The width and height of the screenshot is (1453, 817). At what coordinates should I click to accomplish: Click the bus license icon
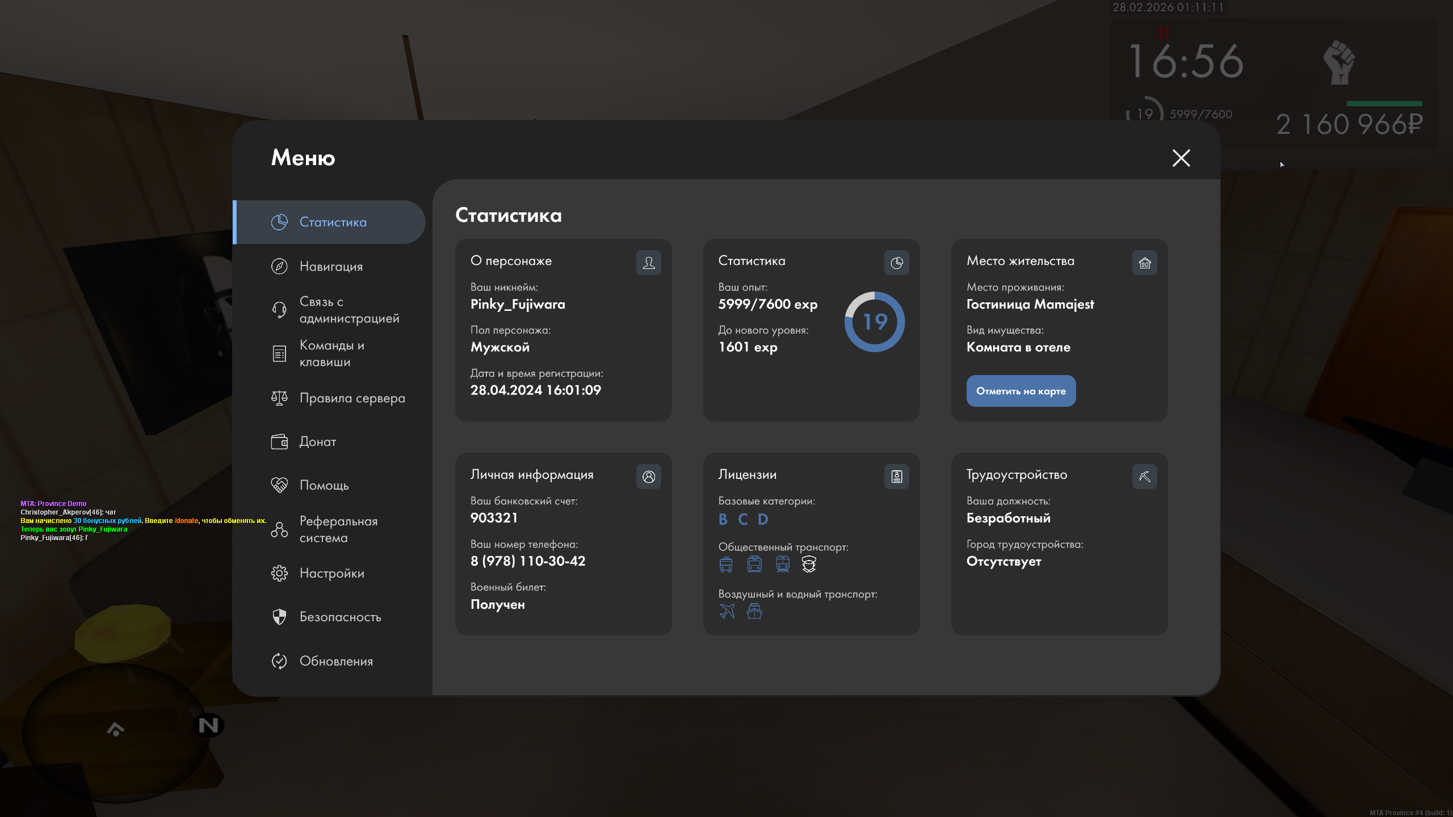tap(726, 564)
